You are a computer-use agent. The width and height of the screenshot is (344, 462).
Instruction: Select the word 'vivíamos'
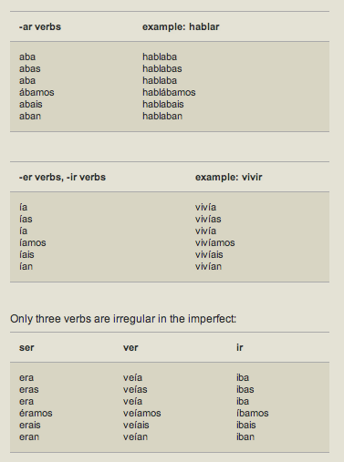tap(214, 242)
